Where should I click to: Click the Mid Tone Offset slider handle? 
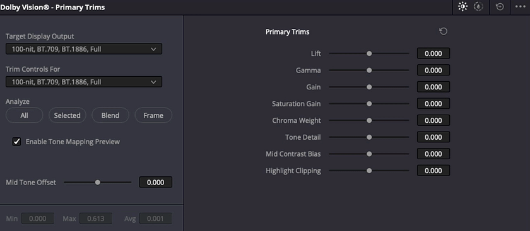tap(98, 183)
